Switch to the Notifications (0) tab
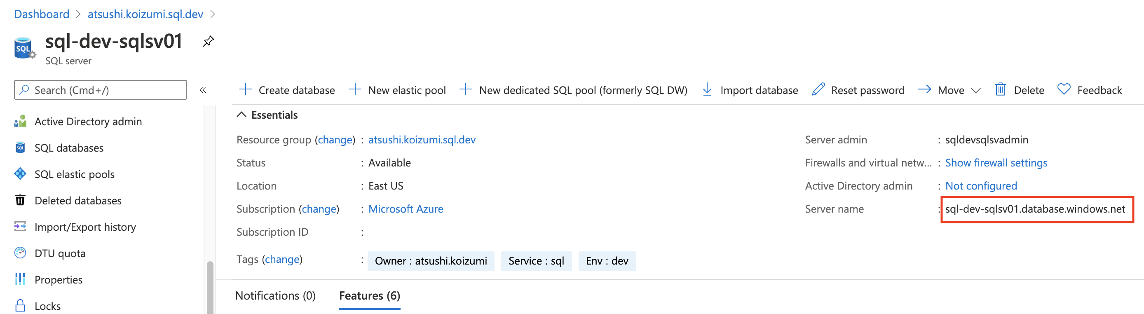Image resolution: width=1144 pixels, height=314 pixels. pos(275,296)
